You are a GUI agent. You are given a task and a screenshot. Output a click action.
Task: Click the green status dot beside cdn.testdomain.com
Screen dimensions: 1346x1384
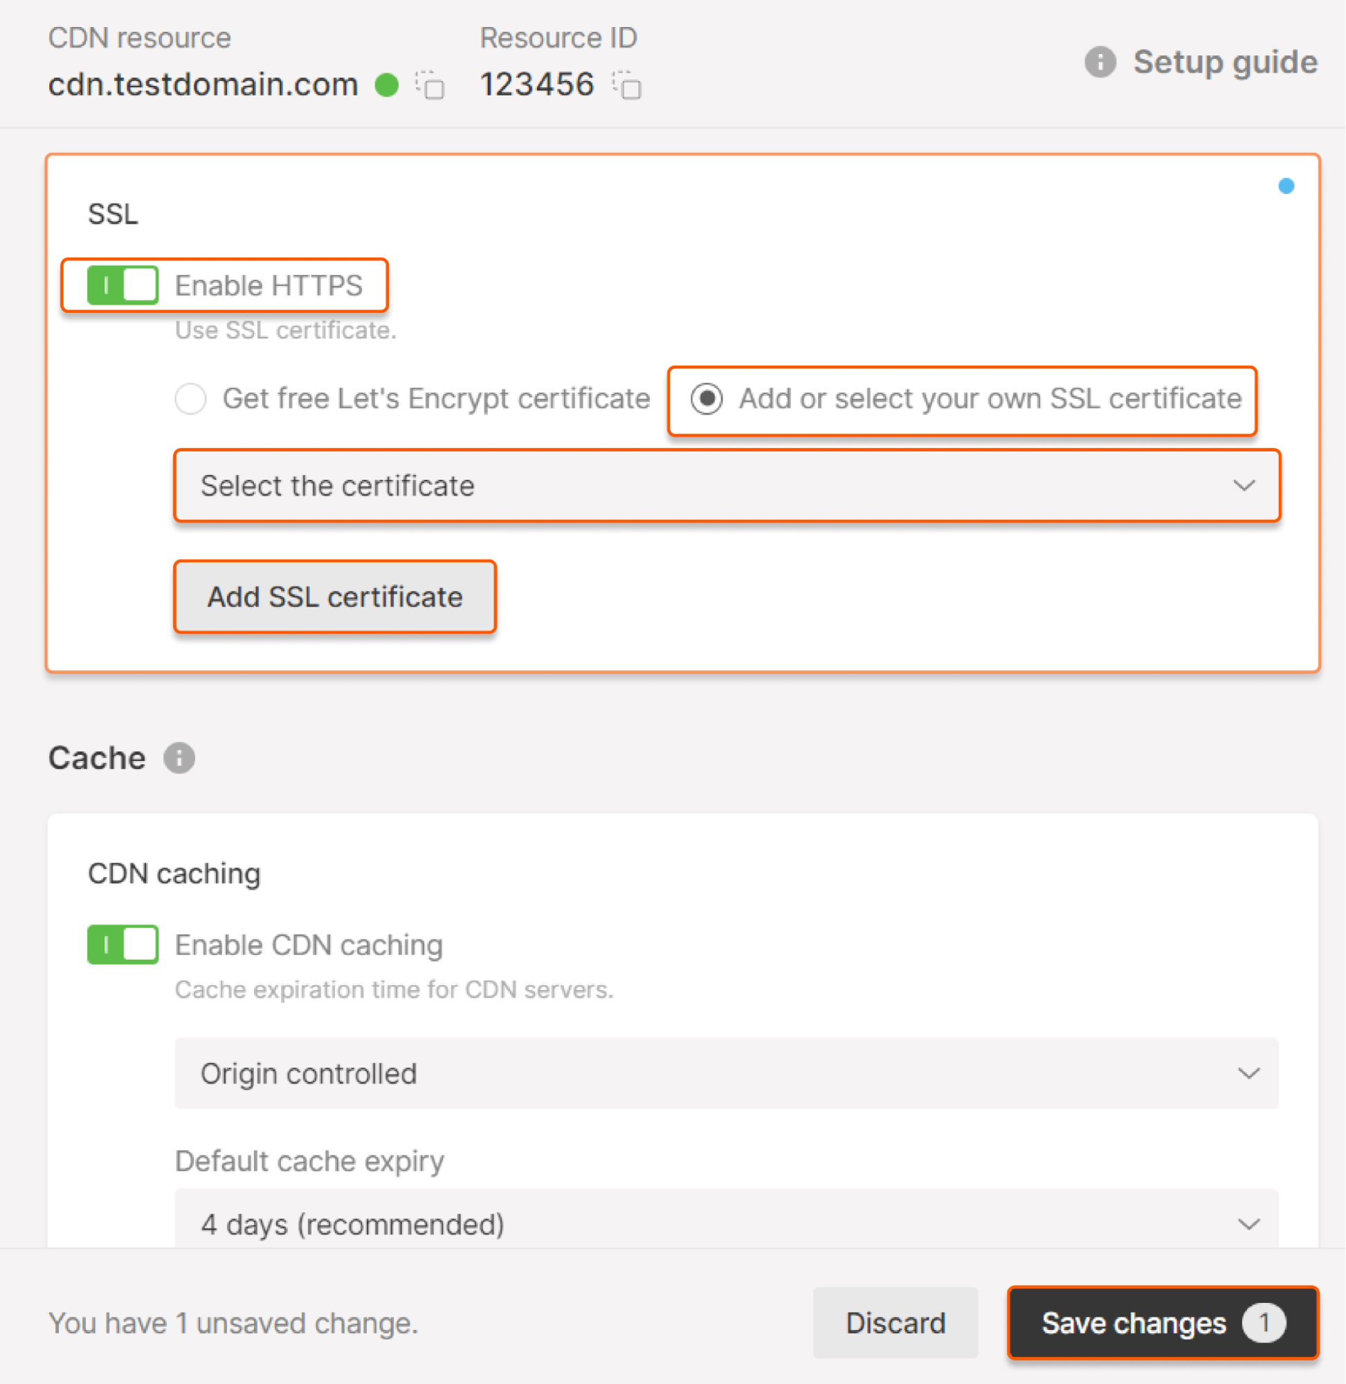[x=386, y=85]
